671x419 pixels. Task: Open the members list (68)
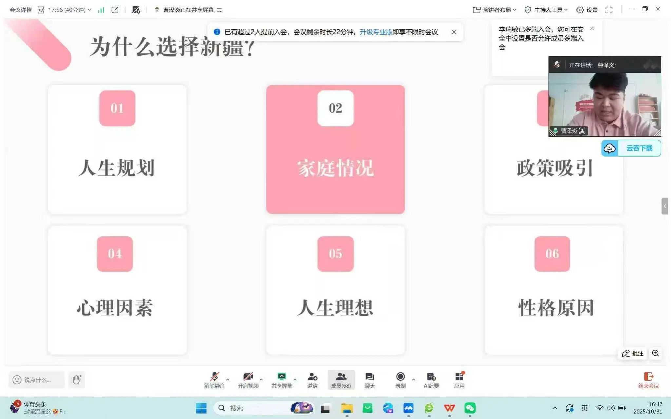click(341, 380)
